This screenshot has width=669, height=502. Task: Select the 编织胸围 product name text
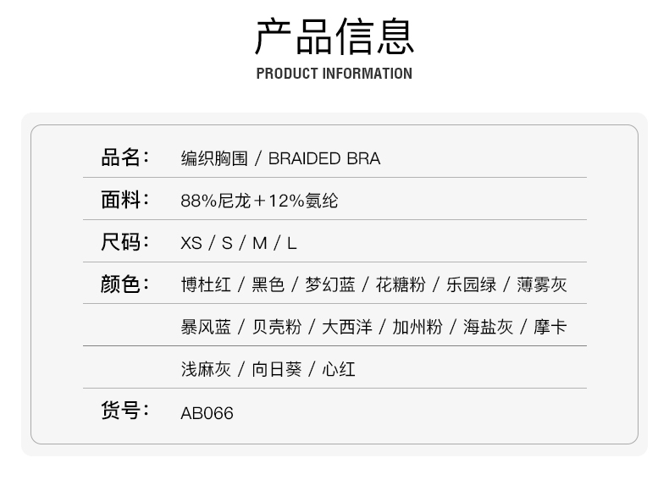(214, 158)
